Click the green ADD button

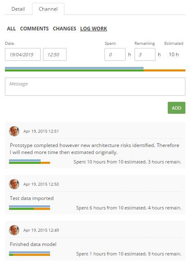coord(176,108)
